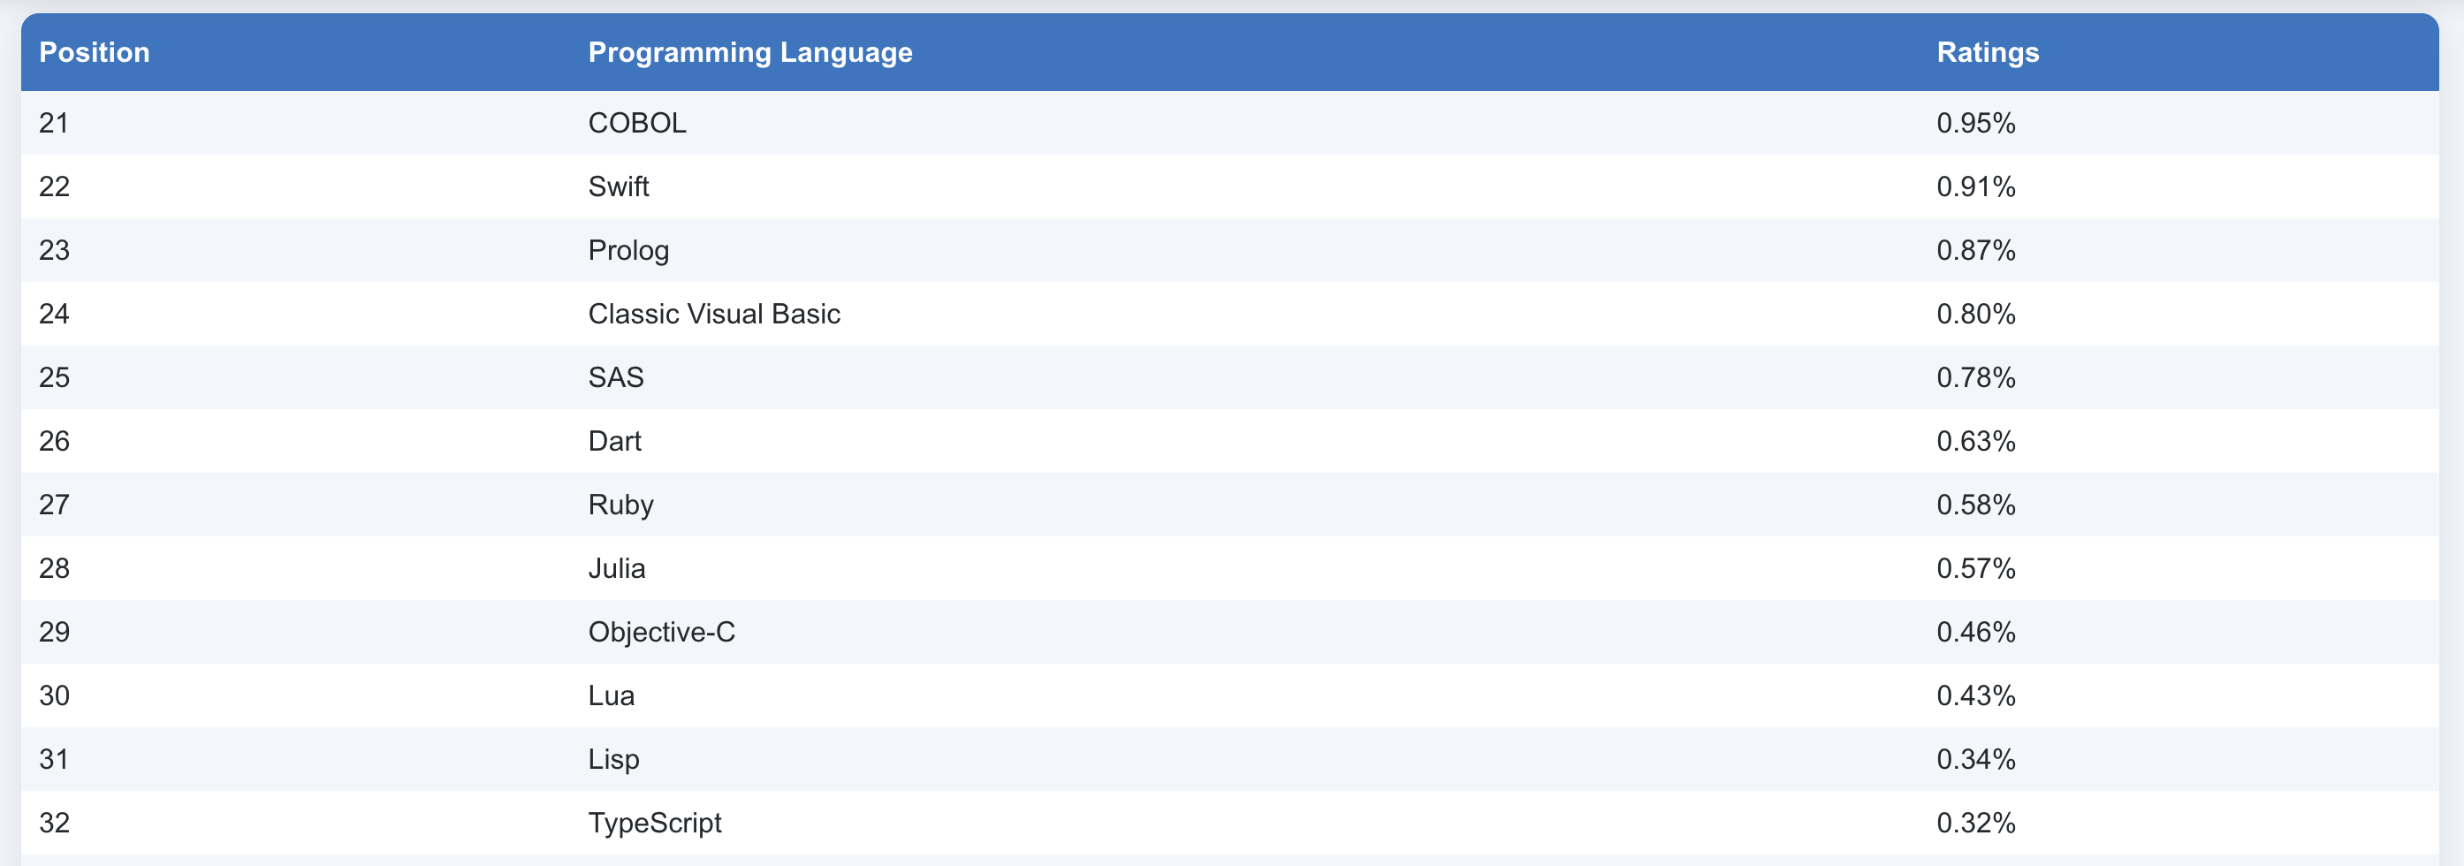The height and width of the screenshot is (866, 2464).
Task: Click the Julia language name
Action: pyautogui.click(x=616, y=568)
